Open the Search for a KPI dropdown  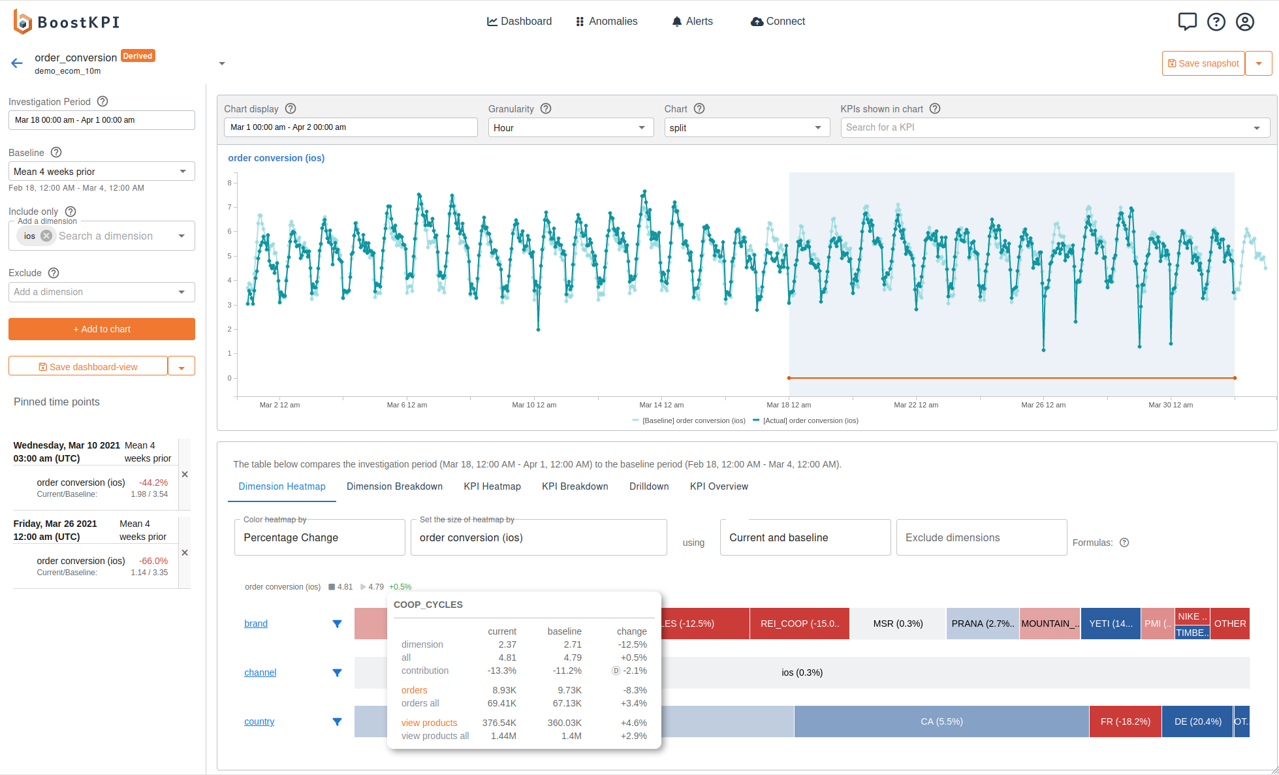tap(1055, 127)
